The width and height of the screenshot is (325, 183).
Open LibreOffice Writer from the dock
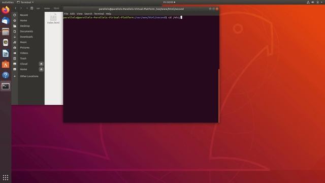click(6, 53)
